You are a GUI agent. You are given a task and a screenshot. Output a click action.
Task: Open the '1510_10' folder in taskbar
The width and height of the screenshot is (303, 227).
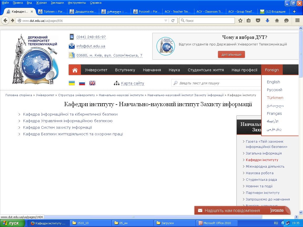click(90, 223)
